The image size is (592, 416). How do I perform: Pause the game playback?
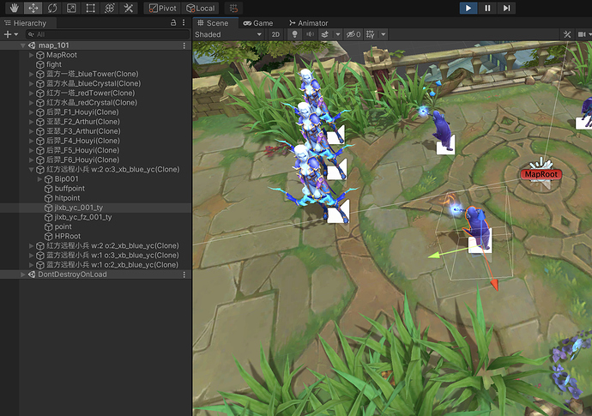[x=487, y=8]
